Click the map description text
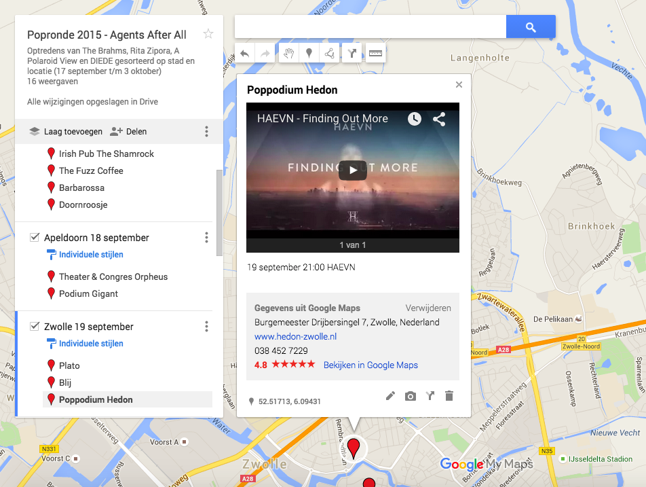This screenshot has width=646, height=487. pos(111,61)
